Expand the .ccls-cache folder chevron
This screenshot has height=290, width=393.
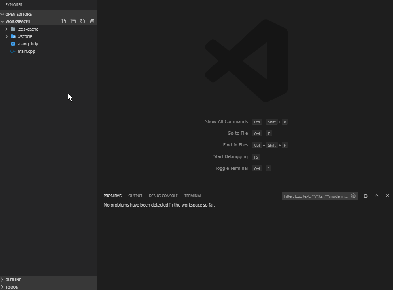(6, 29)
